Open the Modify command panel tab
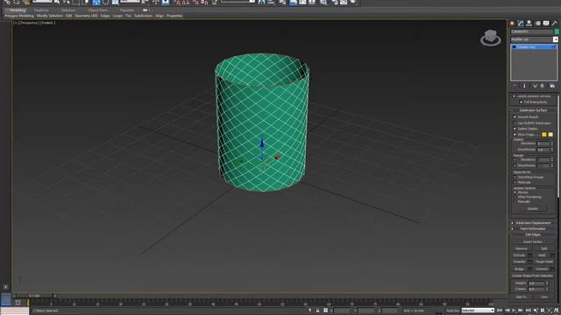The width and height of the screenshot is (561, 315). click(x=521, y=24)
